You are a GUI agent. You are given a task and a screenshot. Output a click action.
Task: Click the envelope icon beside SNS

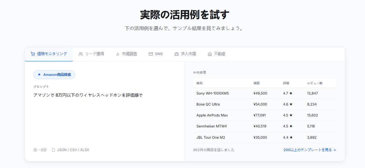151,54
